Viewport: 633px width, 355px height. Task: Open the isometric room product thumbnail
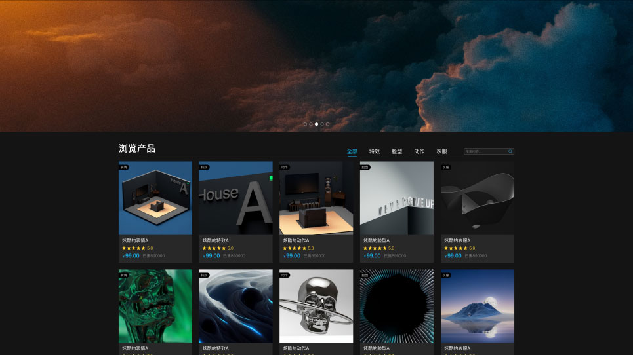point(155,198)
